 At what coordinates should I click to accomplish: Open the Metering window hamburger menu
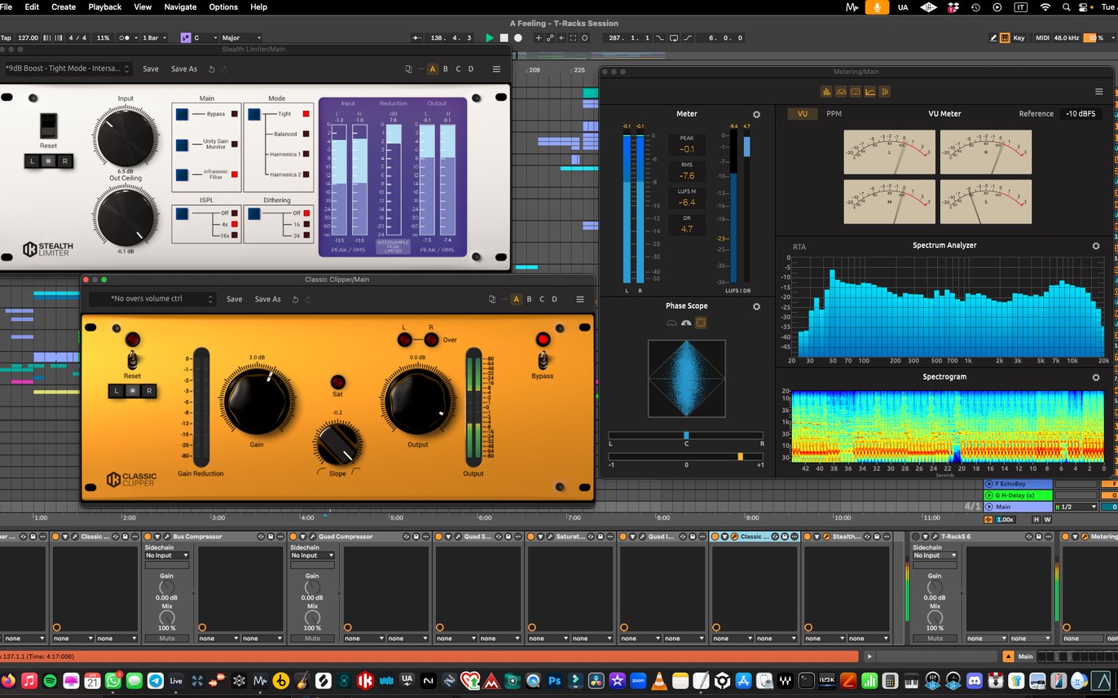pyautogui.click(x=1099, y=91)
